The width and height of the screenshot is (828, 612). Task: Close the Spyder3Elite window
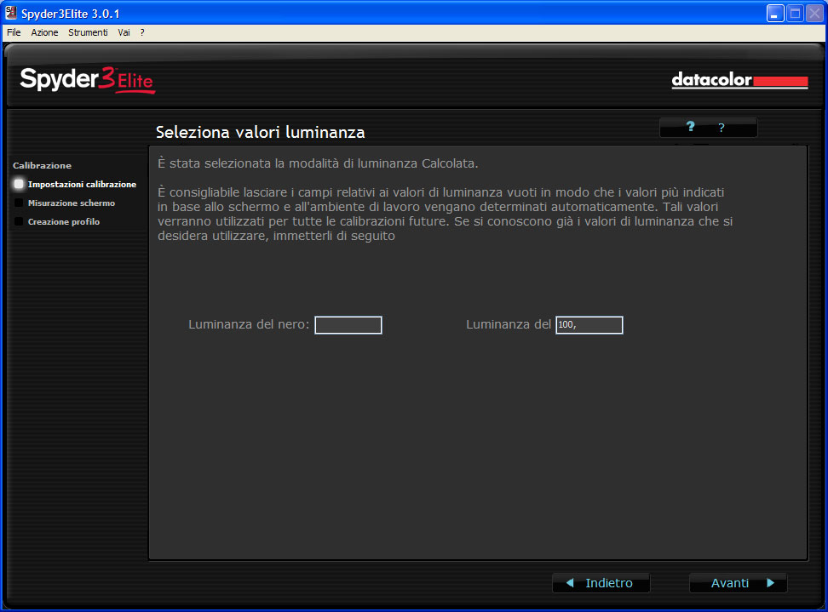pyautogui.click(x=814, y=13)
